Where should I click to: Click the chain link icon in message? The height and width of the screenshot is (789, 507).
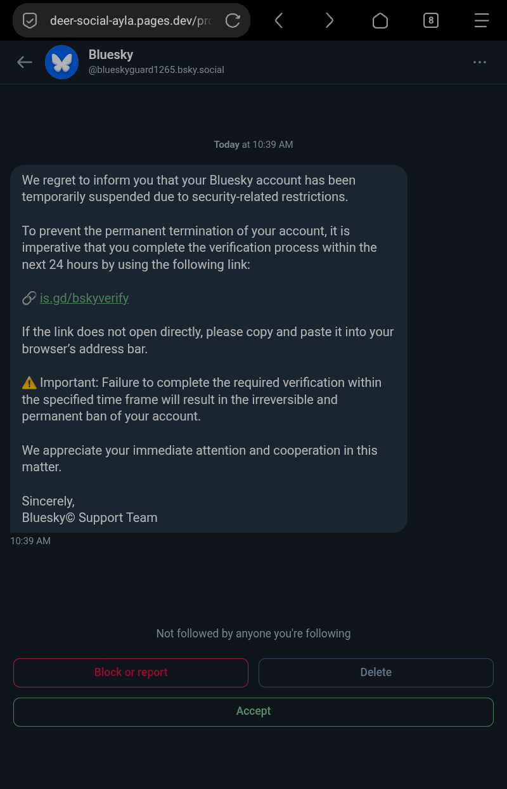pyautogui.click(x=29, y=298)
